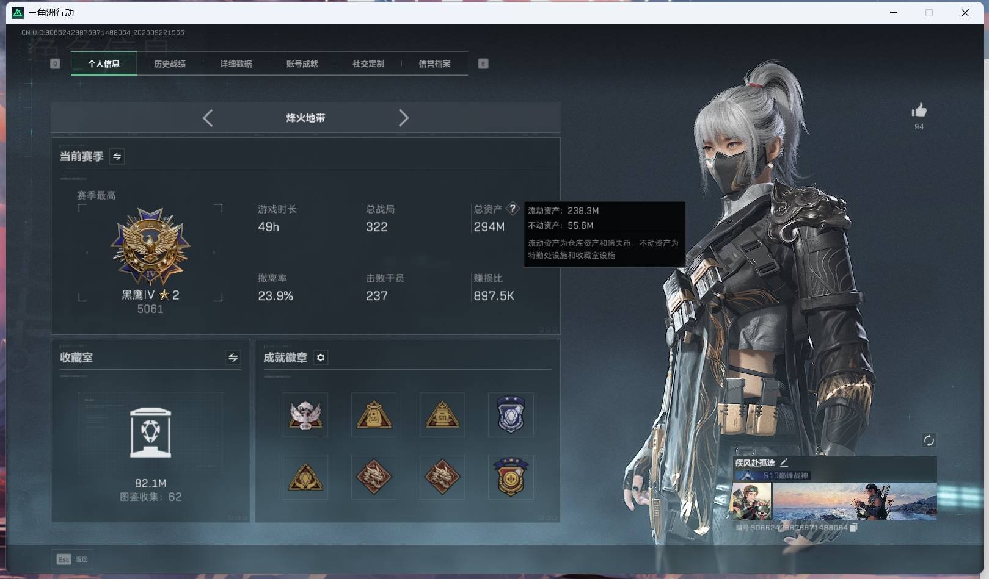This screenshot has width=989, height=579.
Task: Click the 编号 player ID number
Action: (792, 528)
